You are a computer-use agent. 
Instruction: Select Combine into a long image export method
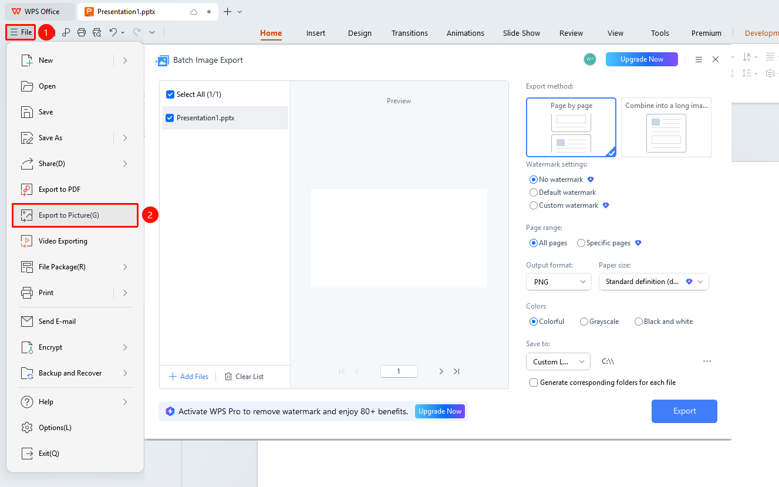point(666,127)
